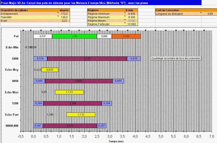Select the green 1,756 bar in Pot row
The height and width of the screenshot is (143, 217).
click(x=74, y=36)
